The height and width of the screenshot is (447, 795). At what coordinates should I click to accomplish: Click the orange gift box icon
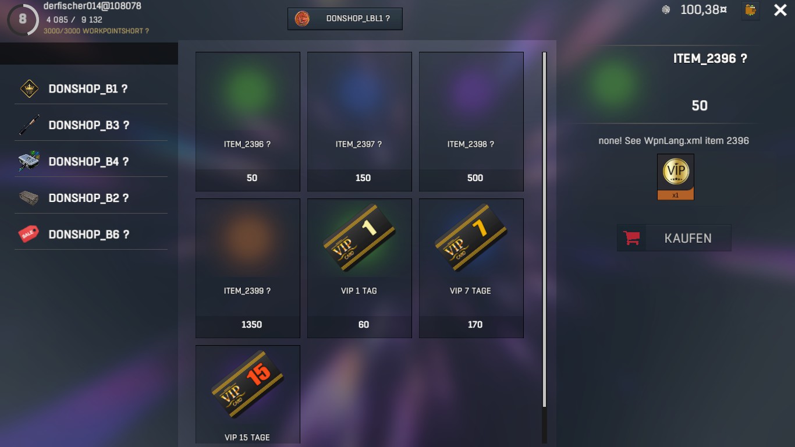point(751,10)
